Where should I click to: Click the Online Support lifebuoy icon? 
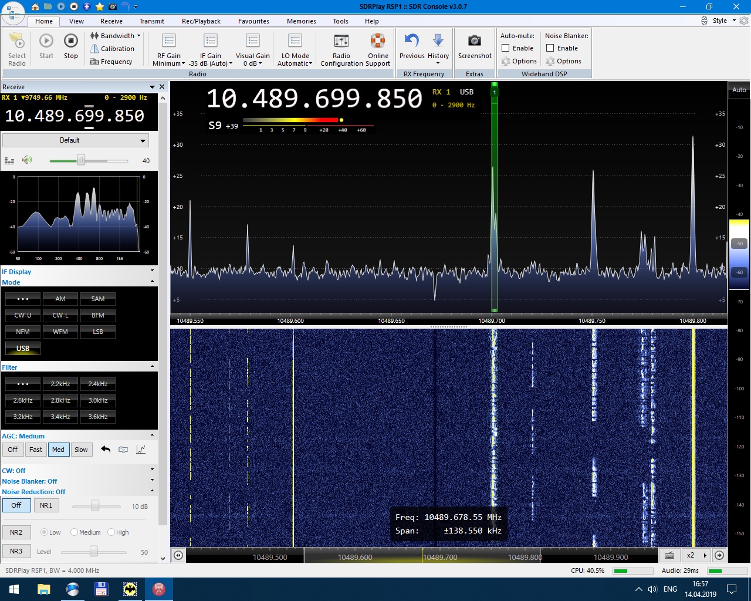[x=378, y=41]
